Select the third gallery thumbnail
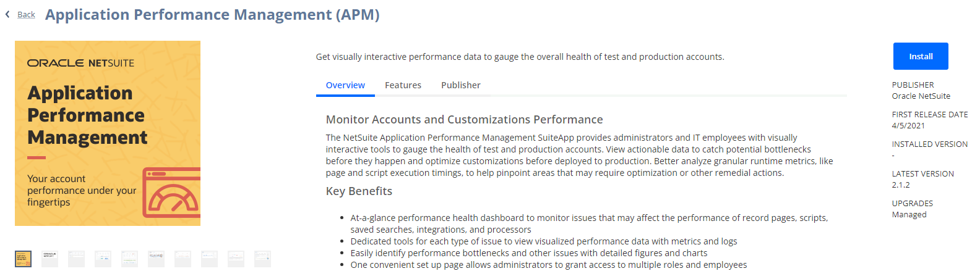Screen dimensions: 980x279 click(76, 259)
